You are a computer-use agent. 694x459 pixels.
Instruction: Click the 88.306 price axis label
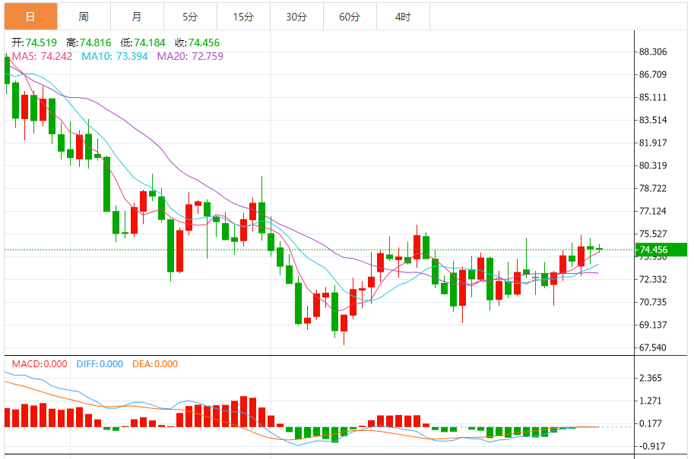(653, 52)
